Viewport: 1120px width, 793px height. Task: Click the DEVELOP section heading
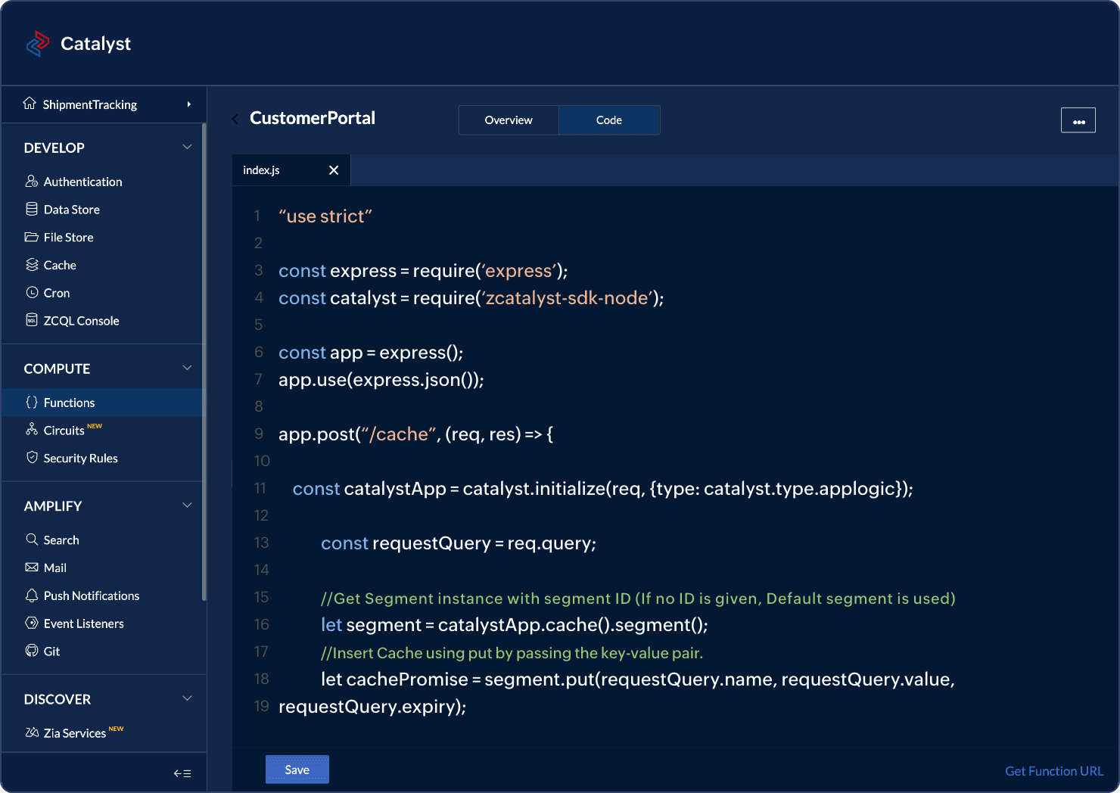[54, 148]
